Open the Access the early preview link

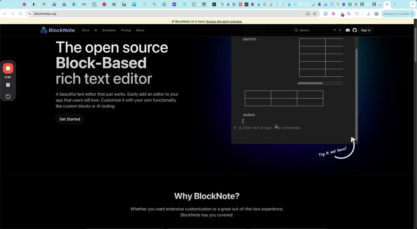(x=224, y=22)
